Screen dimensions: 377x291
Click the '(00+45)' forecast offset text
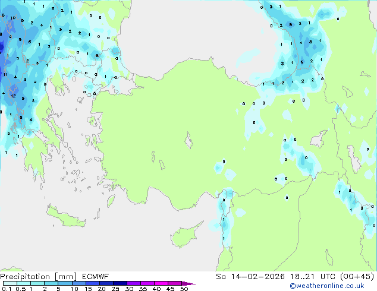(357, 277)
